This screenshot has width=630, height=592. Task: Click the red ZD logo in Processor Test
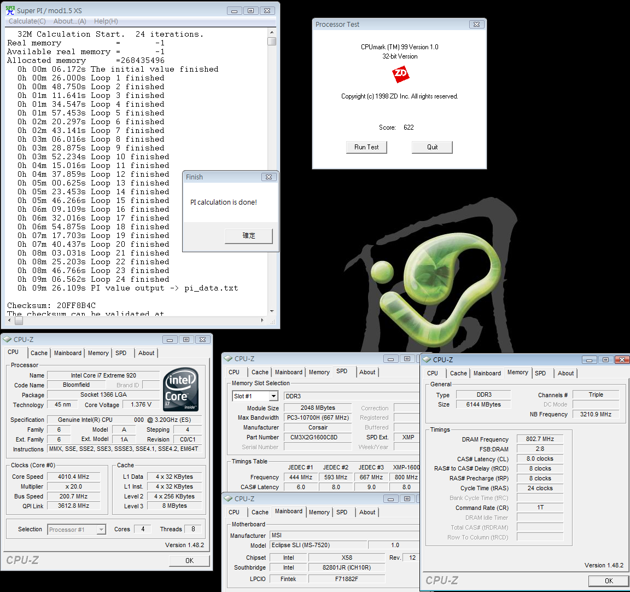[401, 74]
